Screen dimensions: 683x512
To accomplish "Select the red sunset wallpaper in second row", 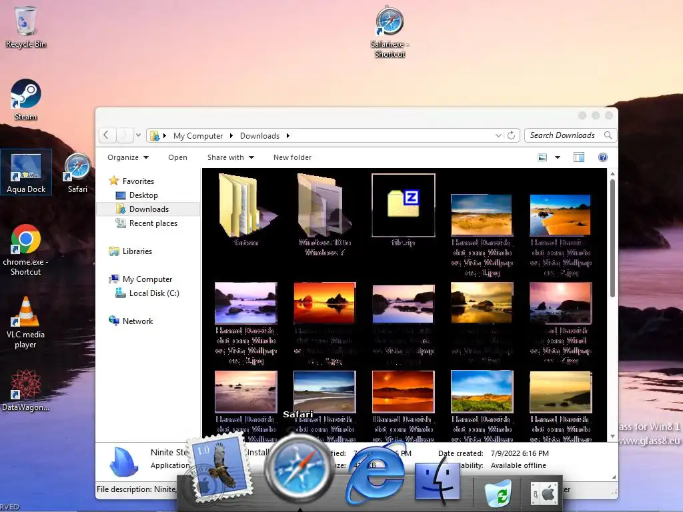I will [x=325, y=303].
